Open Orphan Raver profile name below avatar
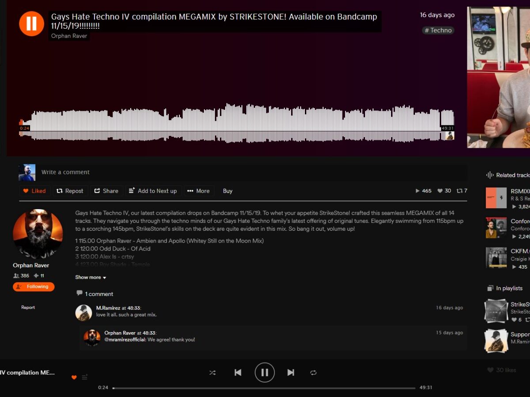 pyautogui.click(x=31, y=266)
